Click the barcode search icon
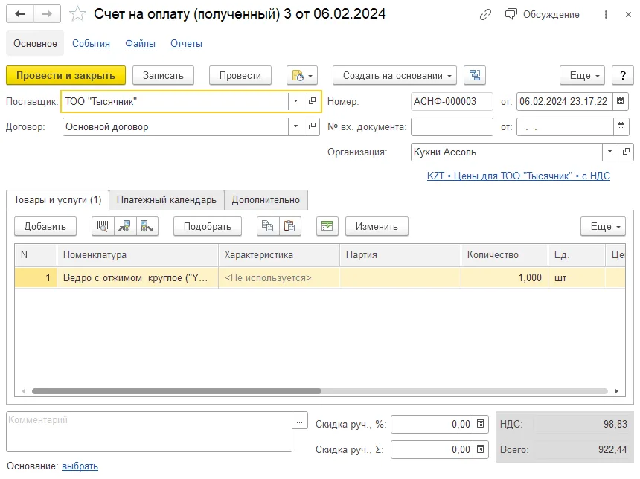This screenshot has width=640, height=479. tap(103, 226)
